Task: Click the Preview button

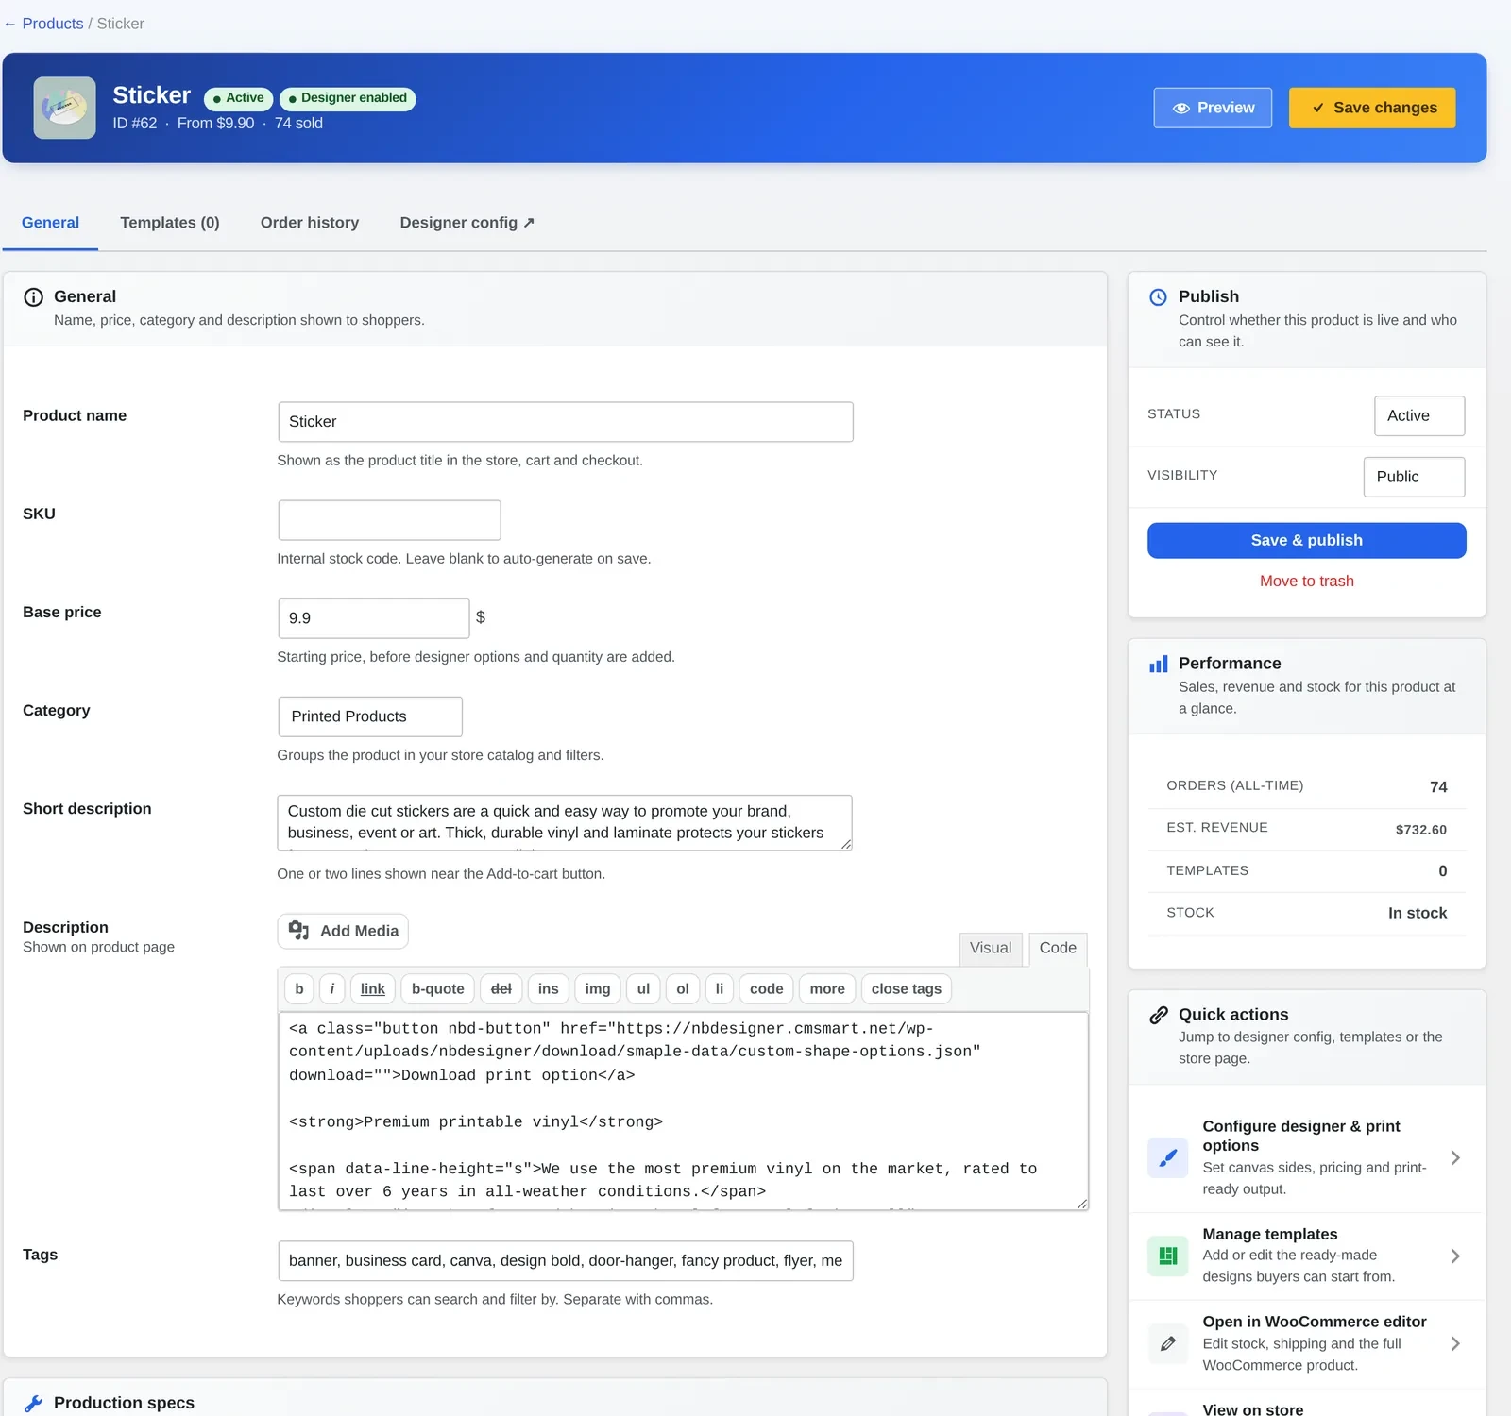Action: point(1213,109)
